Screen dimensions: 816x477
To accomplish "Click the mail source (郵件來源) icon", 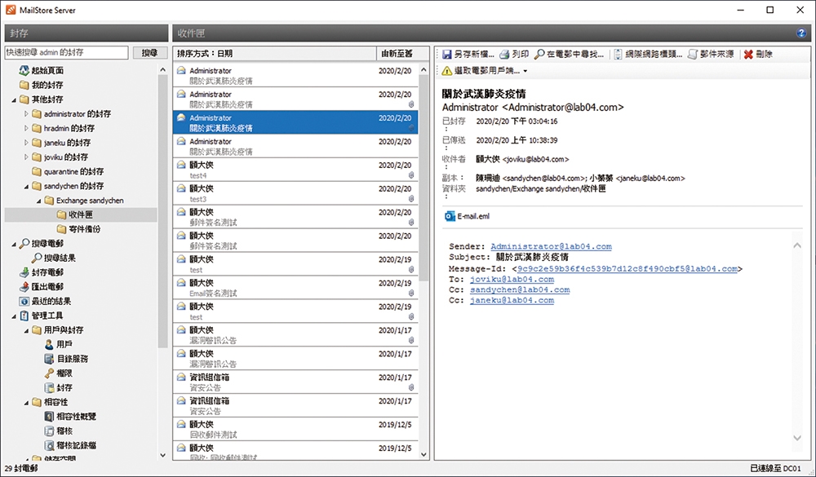I will [x=693, y=54].
